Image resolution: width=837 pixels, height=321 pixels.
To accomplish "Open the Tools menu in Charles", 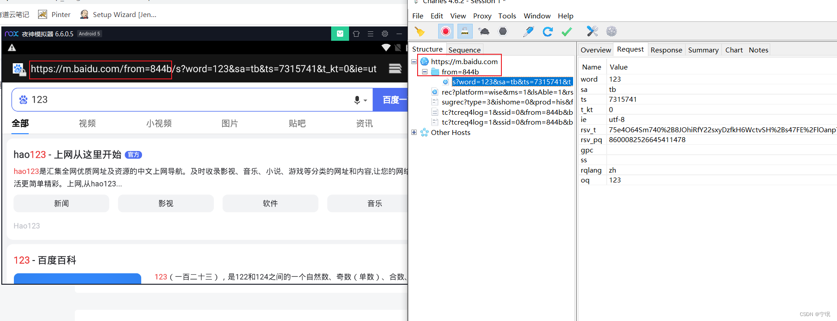I will [x=507, y=16].
